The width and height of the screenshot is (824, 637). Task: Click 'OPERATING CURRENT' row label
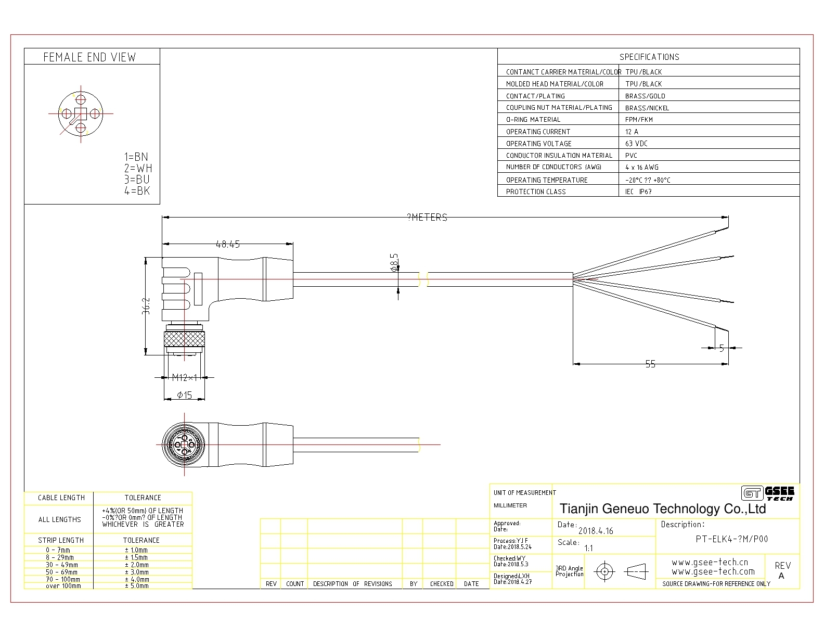[538, 132]
